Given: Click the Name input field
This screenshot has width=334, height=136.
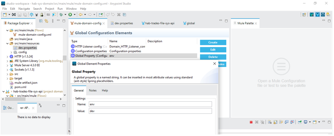Looking at the screenshot, I should [x=150, y=104].
